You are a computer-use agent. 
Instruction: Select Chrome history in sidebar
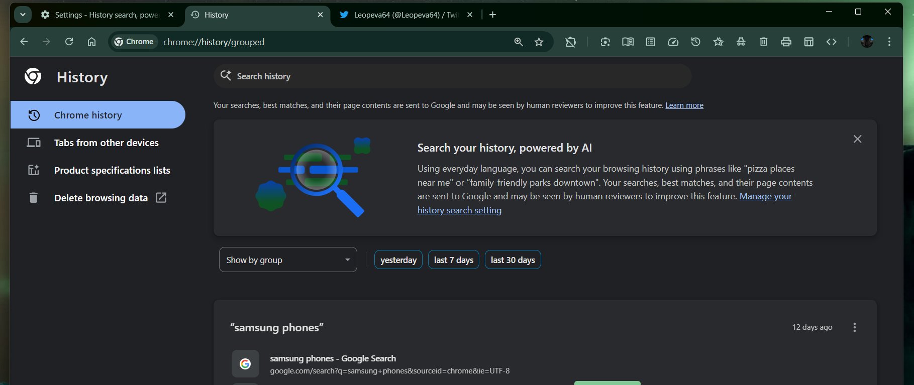coord(98,115)
